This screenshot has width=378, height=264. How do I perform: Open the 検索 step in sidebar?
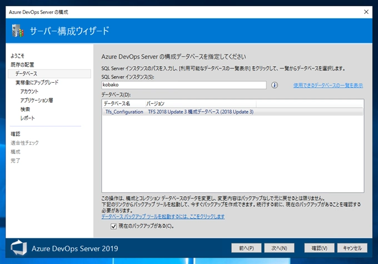point(25,109)
